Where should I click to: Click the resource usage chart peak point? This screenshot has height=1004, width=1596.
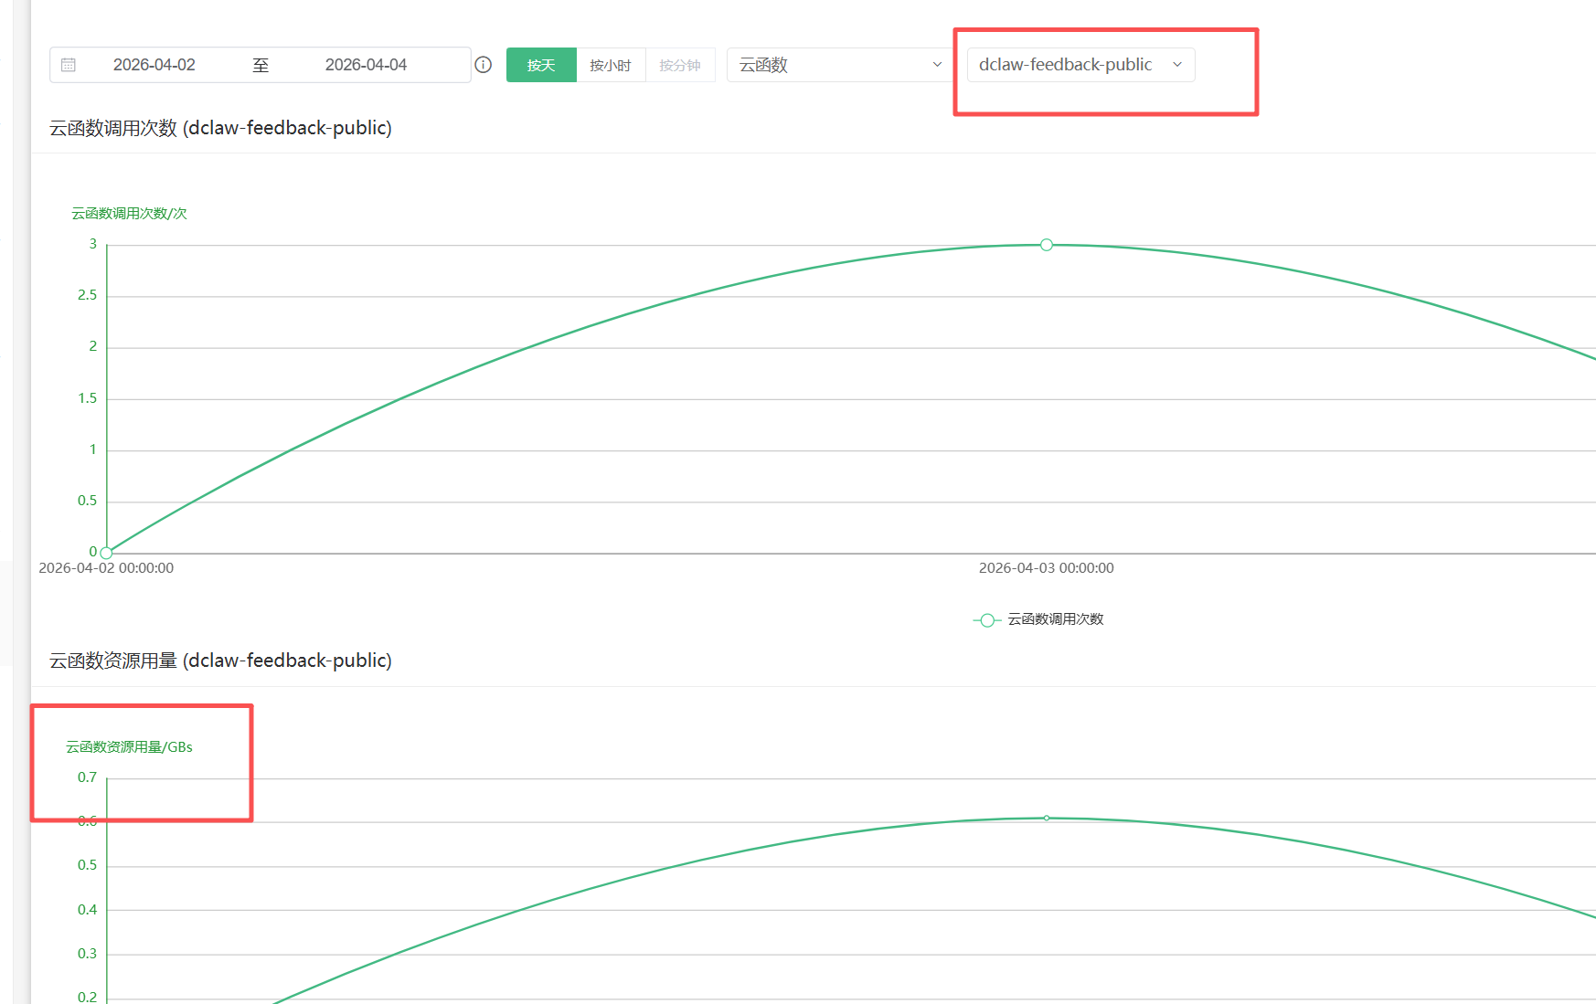[1047, 819]
